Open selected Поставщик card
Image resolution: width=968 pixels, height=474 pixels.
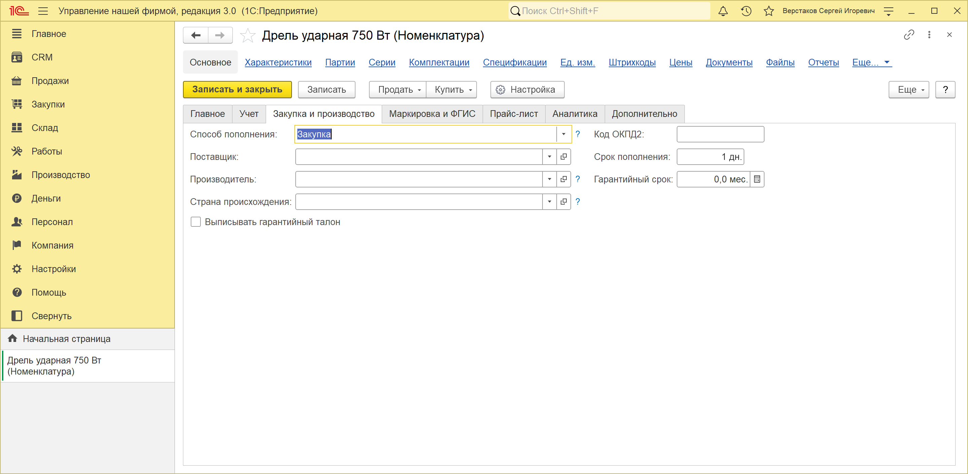pos(563,157)
